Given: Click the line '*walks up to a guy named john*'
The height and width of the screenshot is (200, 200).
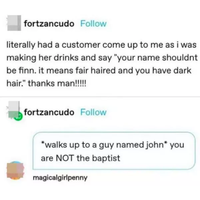Looking at the screenshot, I should (x=112, y=145).
